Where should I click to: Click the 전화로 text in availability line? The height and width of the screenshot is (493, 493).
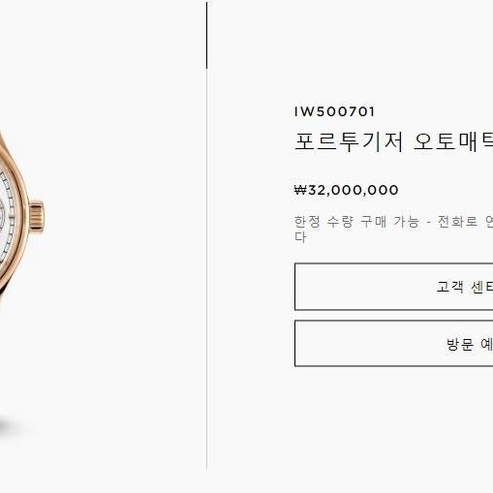point(457,222)
